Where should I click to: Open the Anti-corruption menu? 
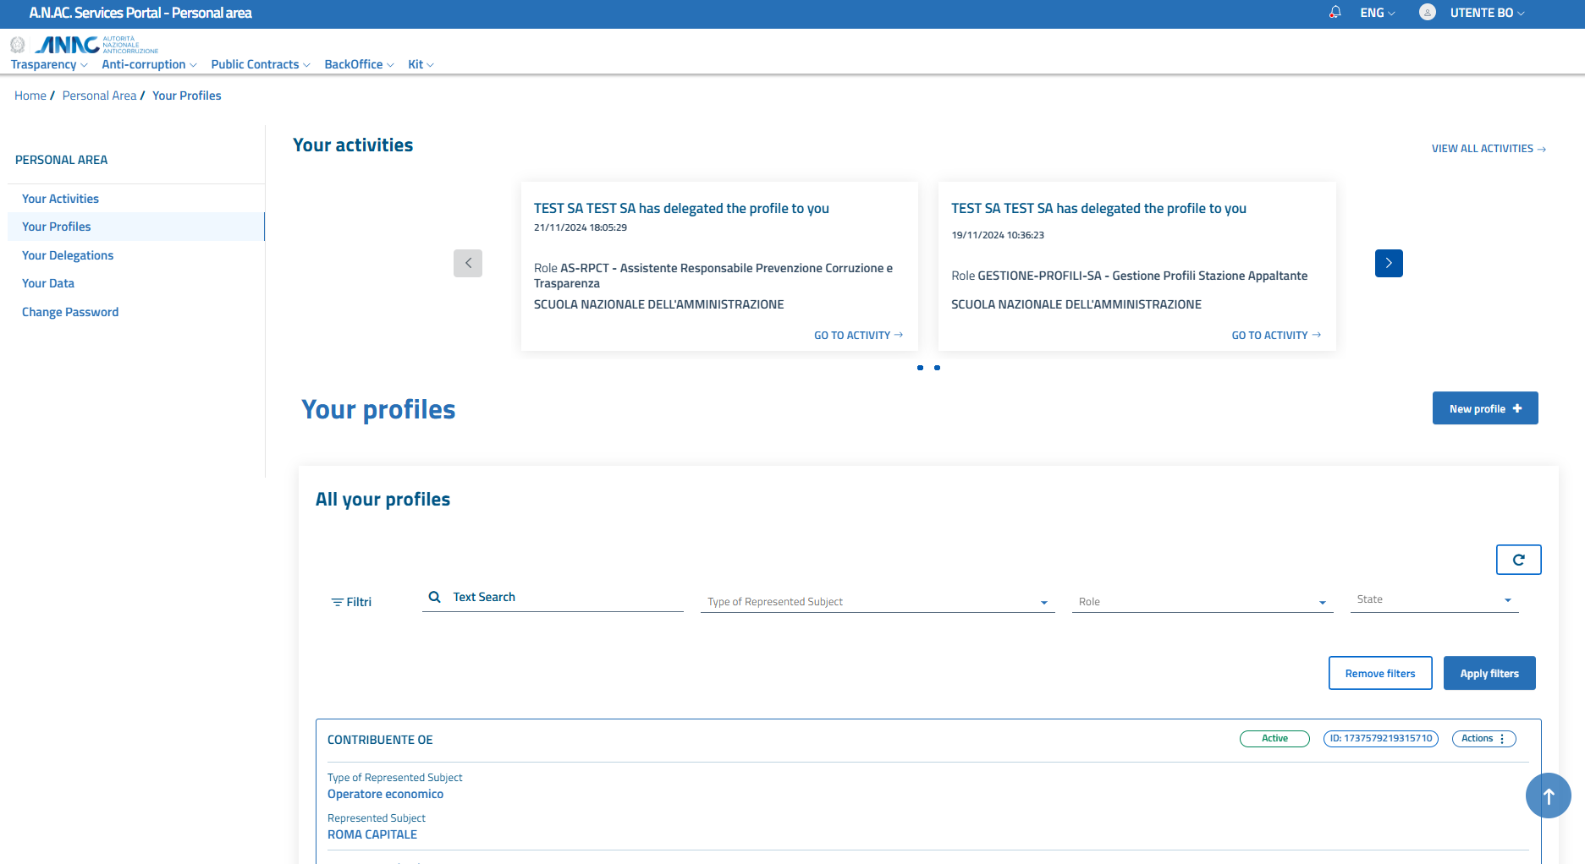pyautogui.click(x=149, y=64)
